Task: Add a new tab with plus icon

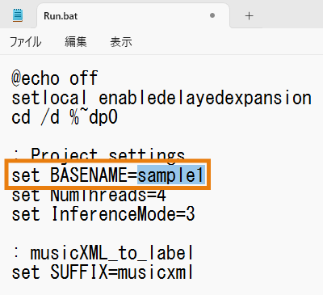Action: (250, 16)
